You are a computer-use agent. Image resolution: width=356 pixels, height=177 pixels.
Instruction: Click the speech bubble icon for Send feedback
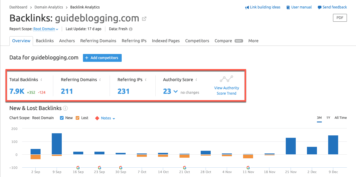pyautogui.click(x=319, y=8)
